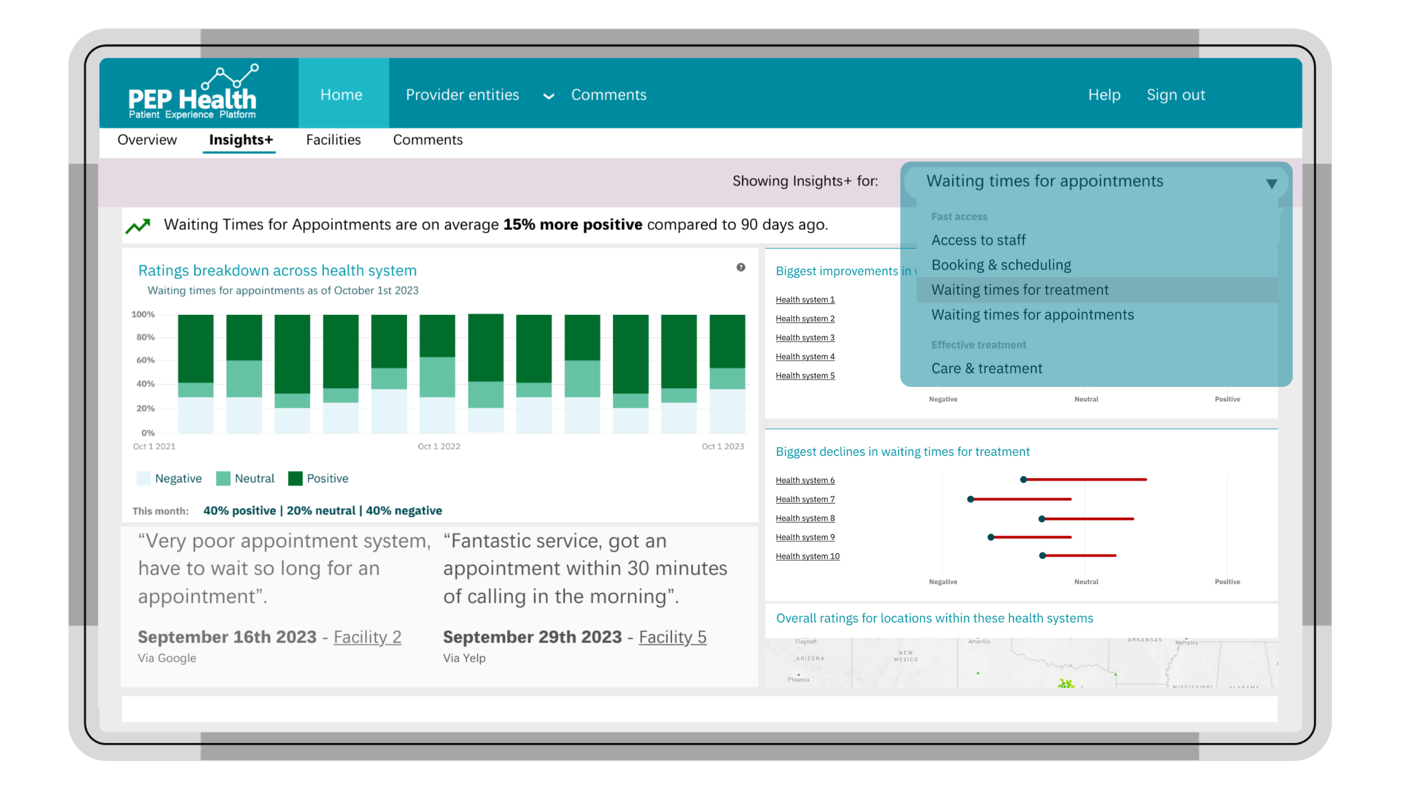Click the help question mark icon on chart
This screenshot has width=1401, height=788.
[740, 268]
